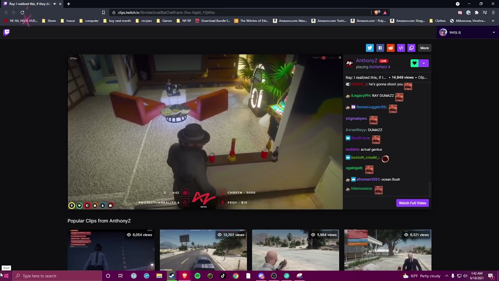Open the NP RP bookmark folder

tap(184, 21)
